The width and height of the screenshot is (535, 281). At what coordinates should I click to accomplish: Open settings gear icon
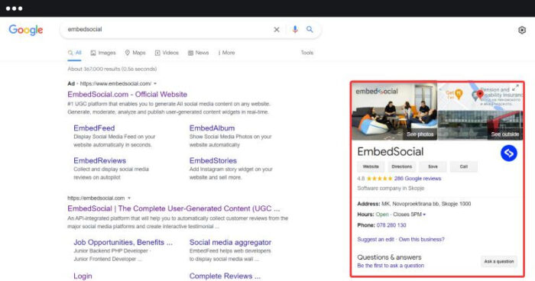click(522, 30)
